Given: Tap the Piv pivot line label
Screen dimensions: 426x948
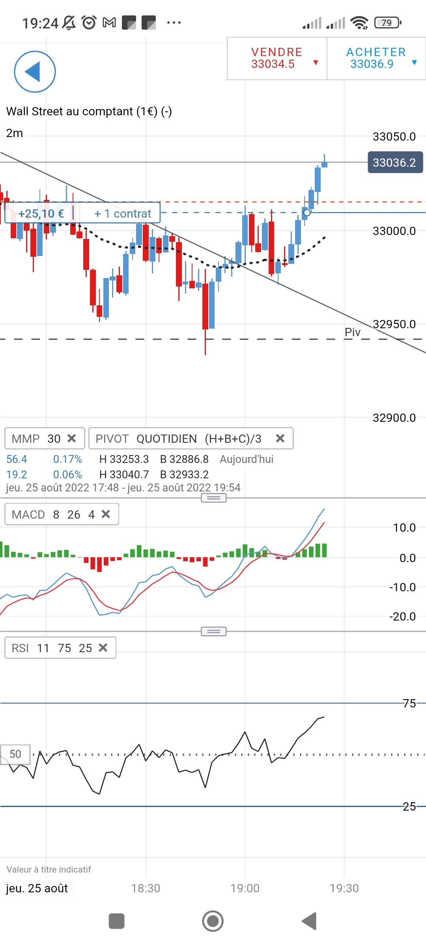Looking at the screenshot, I should point(353,332).
